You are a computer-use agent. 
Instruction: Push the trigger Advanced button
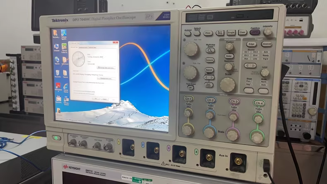coord(267,44)
